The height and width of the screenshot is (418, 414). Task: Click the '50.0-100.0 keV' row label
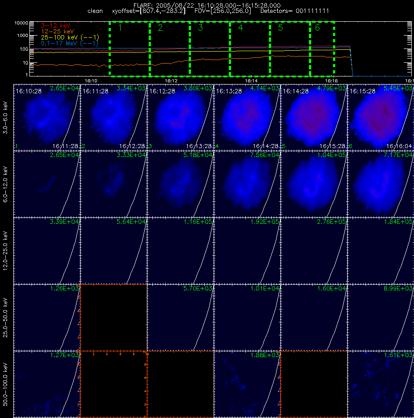(5, 384)
